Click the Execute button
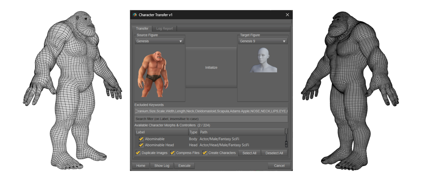Screen dimensions: 423x181 pos(185,166)
